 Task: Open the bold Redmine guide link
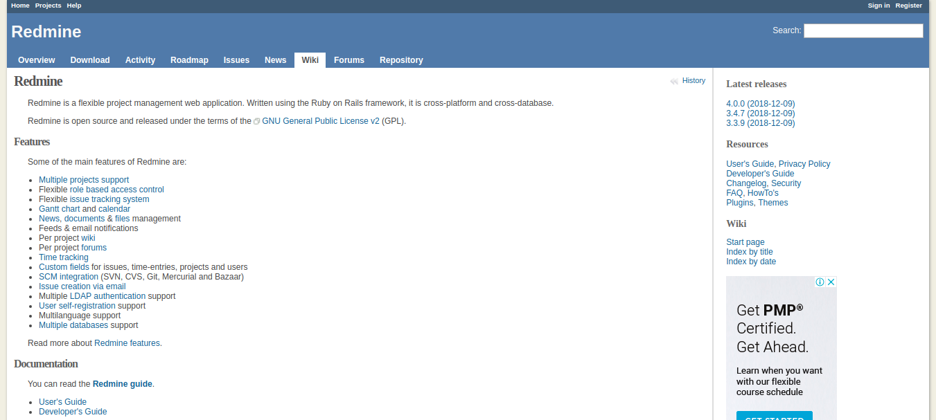[x=123, y=384]
